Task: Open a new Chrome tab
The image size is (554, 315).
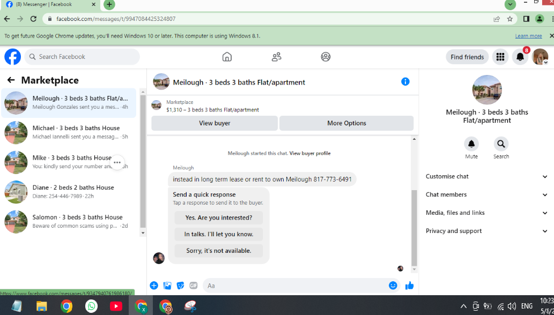Action: pos(109,5)
